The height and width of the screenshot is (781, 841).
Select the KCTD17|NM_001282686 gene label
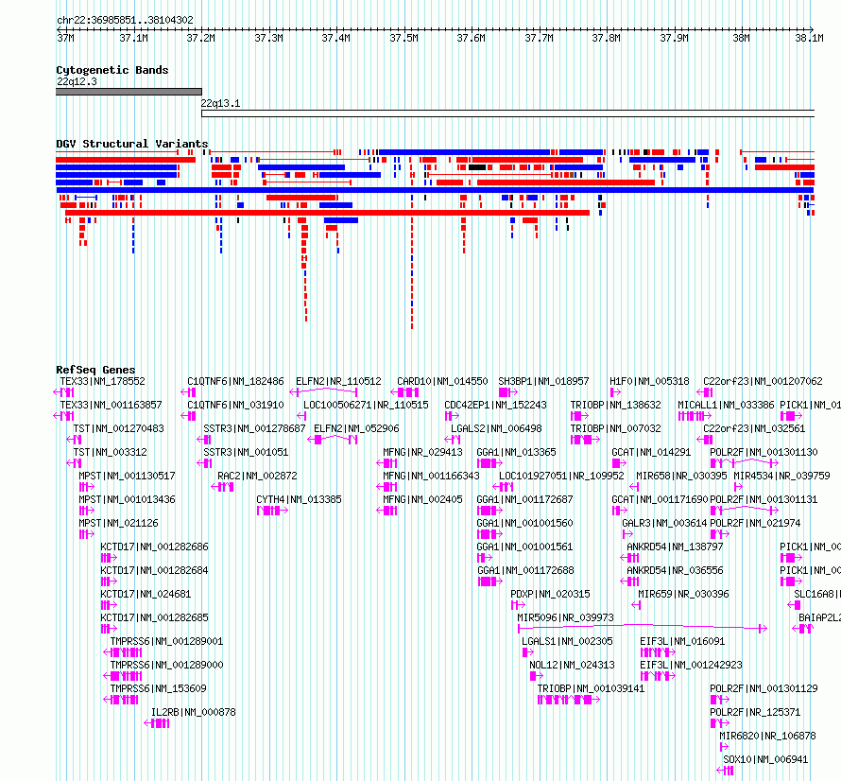tap(154, 547)
